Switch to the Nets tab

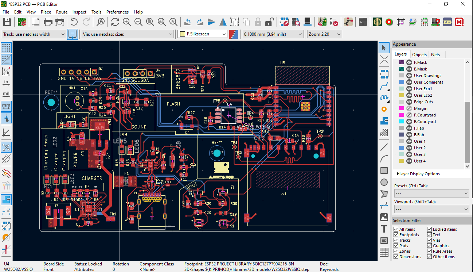pyautogui.click(x=435, y=54)
